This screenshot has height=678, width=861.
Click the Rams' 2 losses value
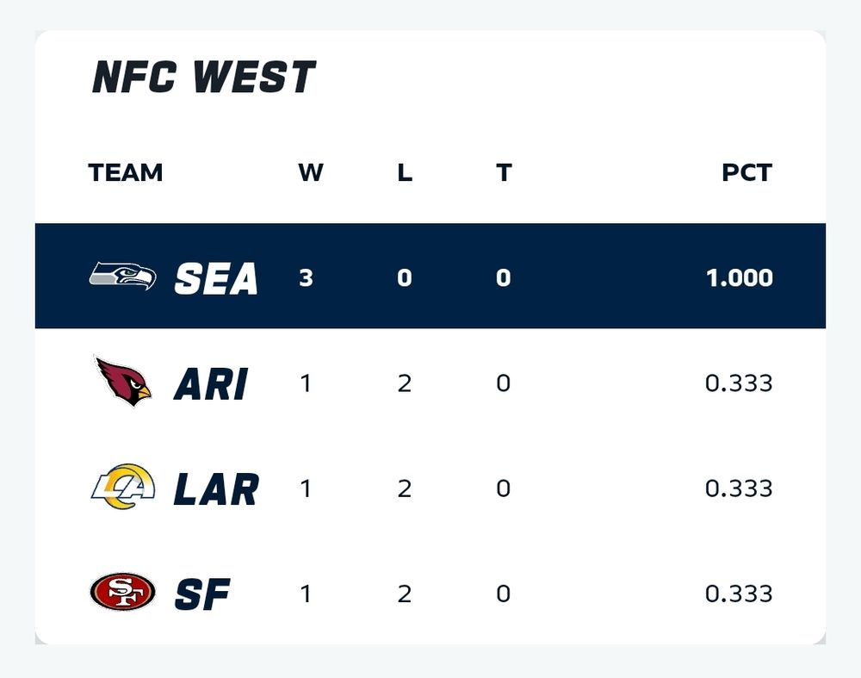[405, 488]
